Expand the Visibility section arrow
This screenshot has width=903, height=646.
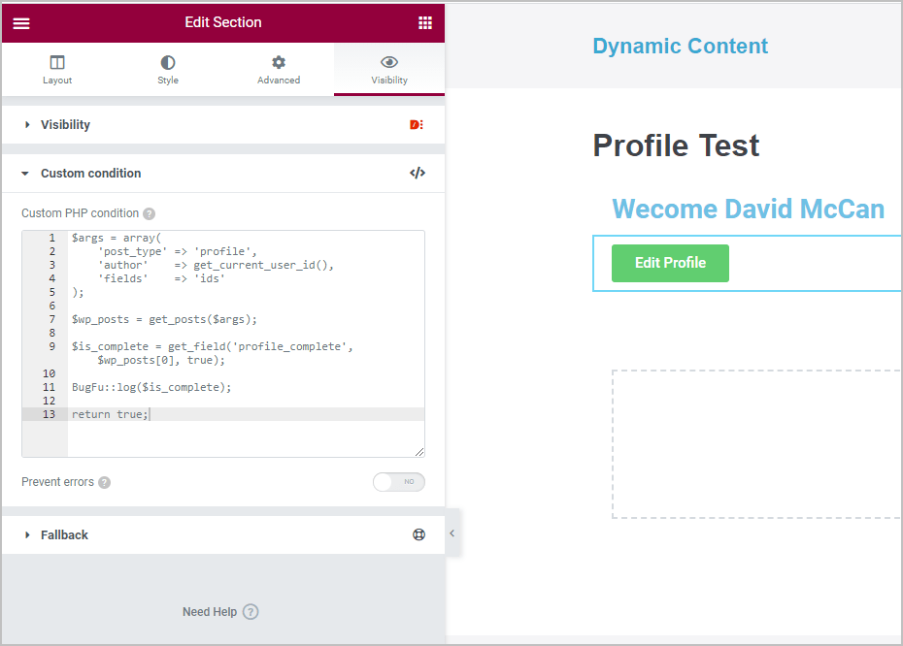click(27, 125)
